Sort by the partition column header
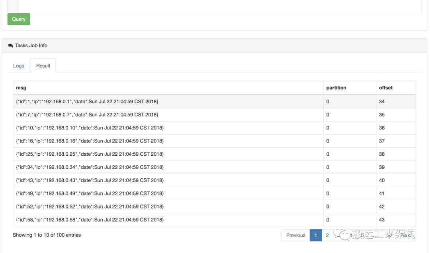Image resolution: width=430 pixels, height=253 pixels. (x=336, y=88)
